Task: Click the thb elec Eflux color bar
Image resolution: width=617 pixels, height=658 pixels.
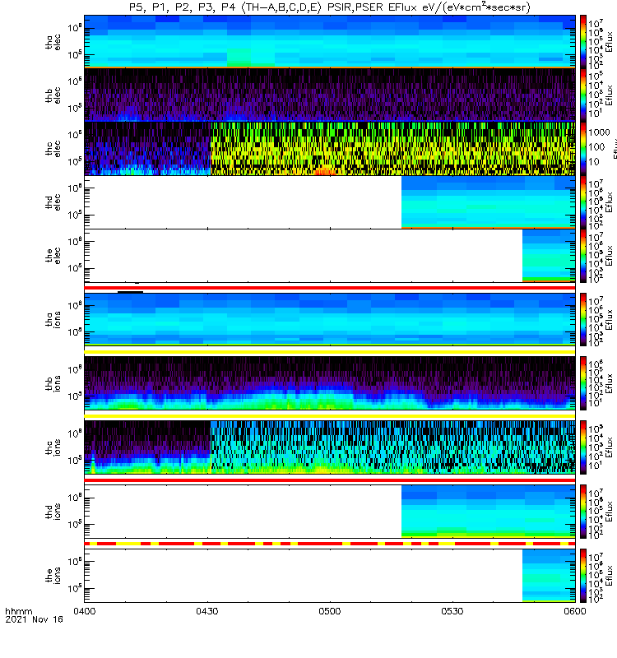Action: [583, 95]
